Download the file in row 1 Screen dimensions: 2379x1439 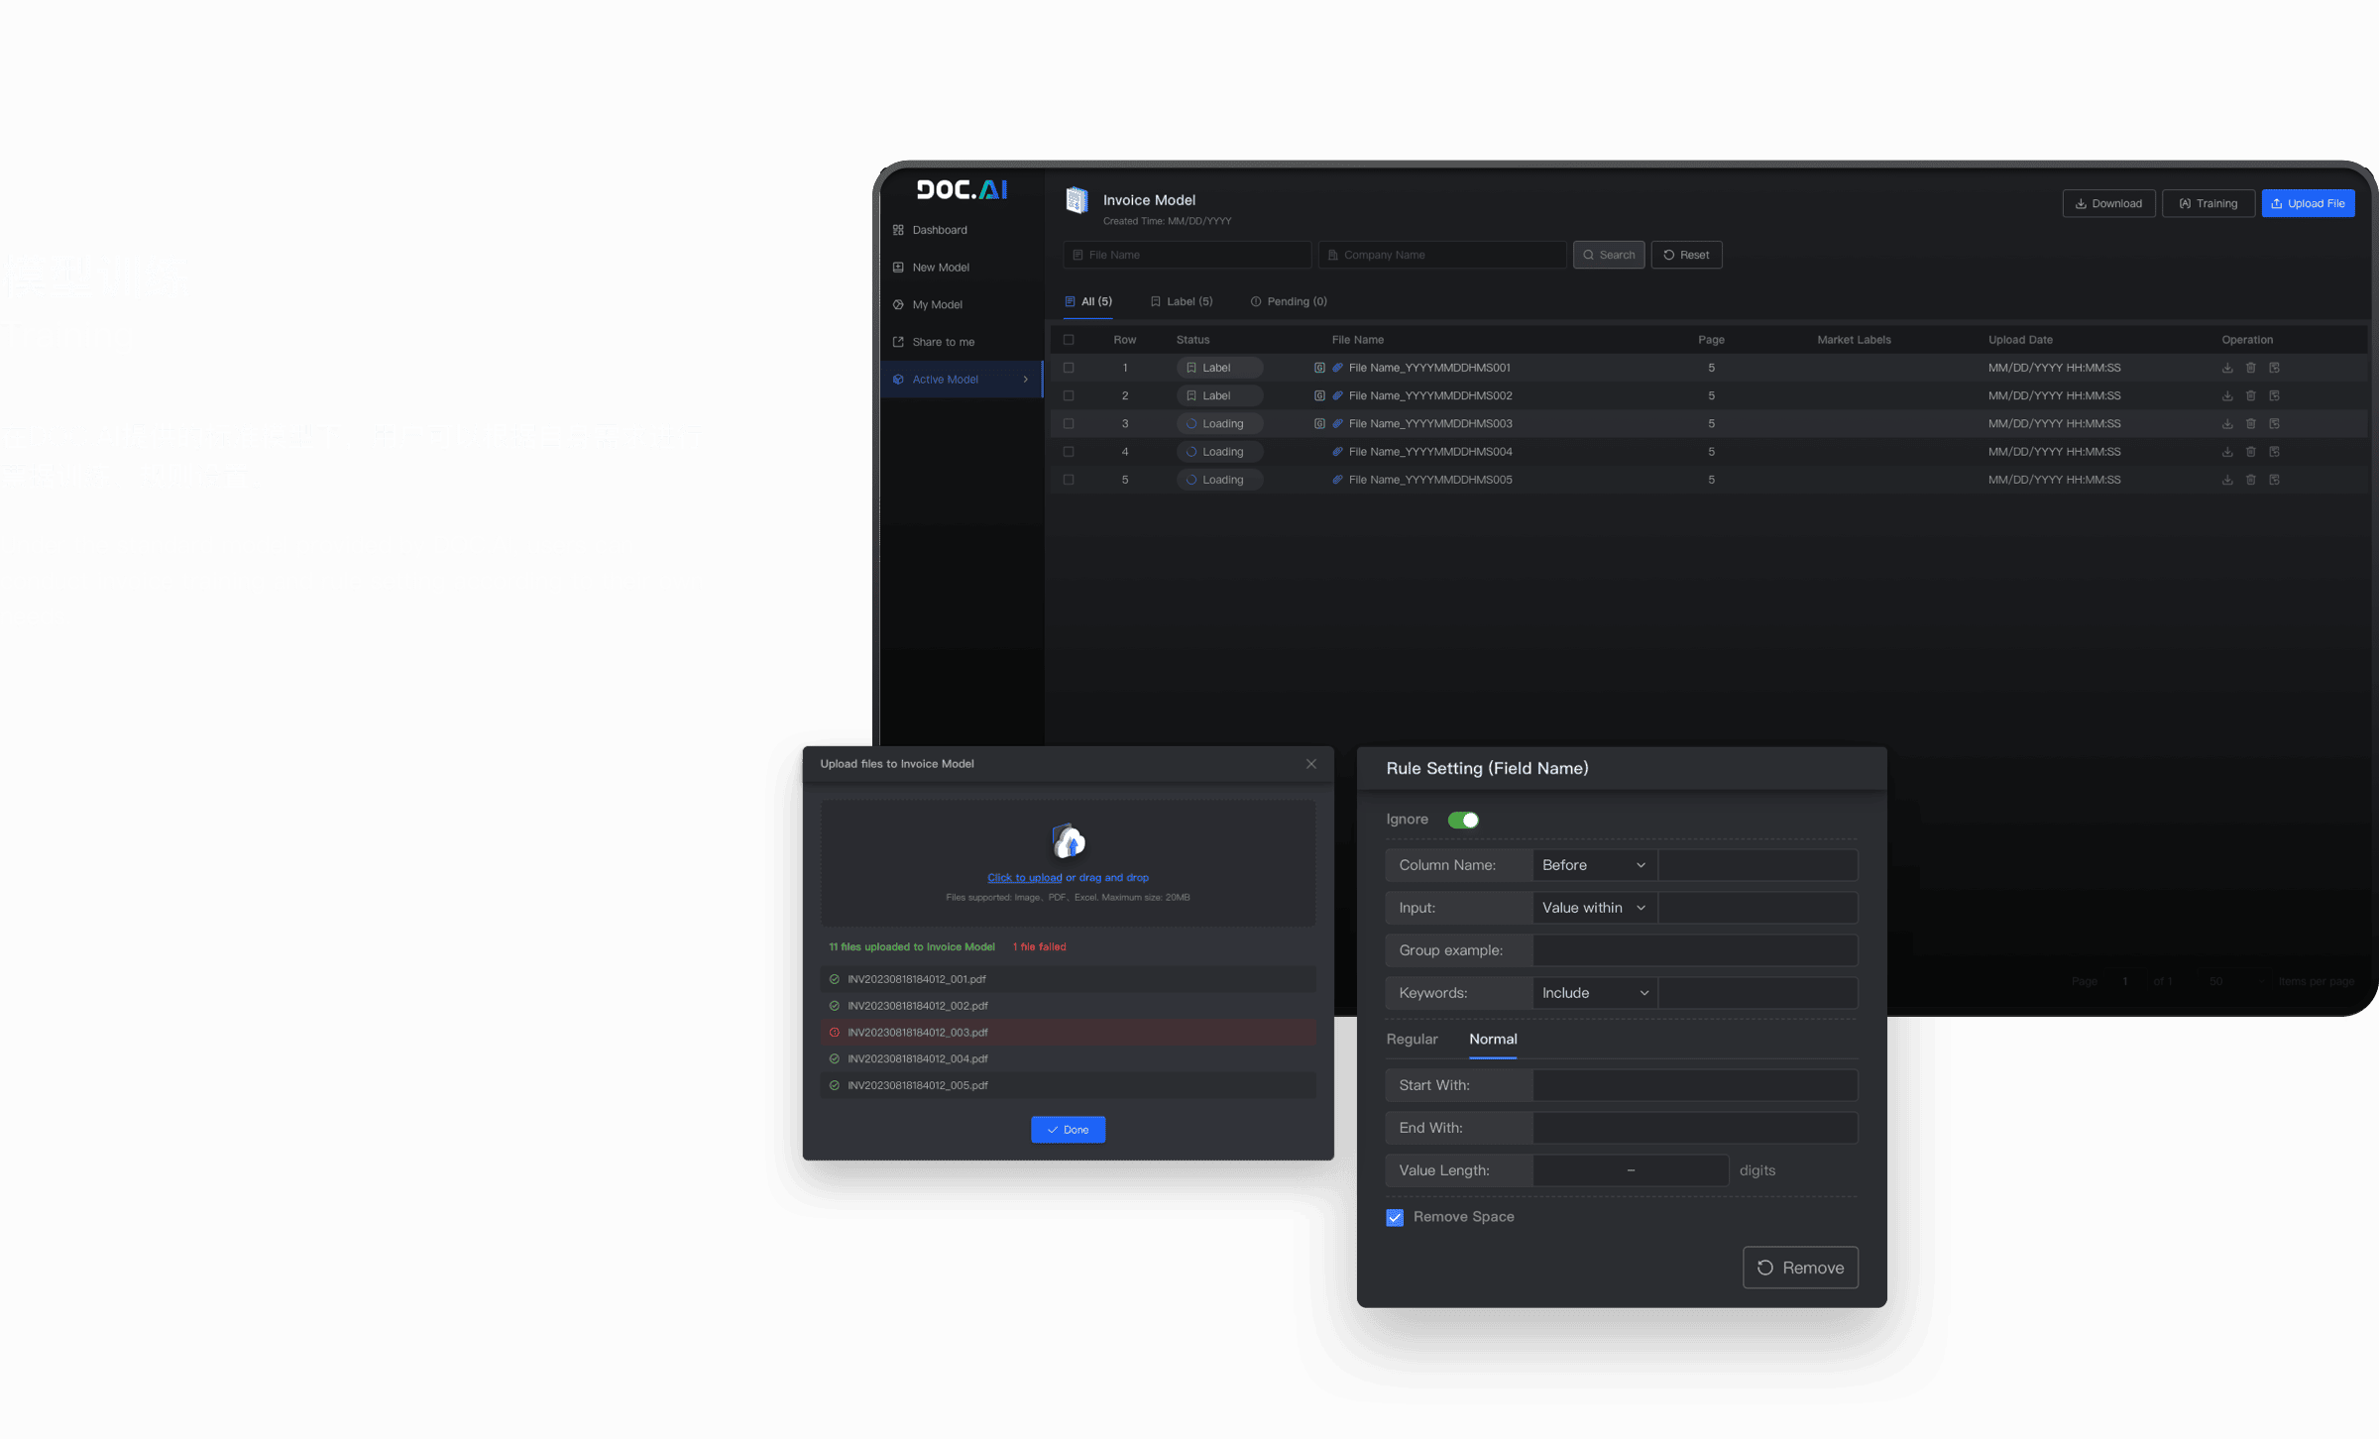tap(2226, 368)
